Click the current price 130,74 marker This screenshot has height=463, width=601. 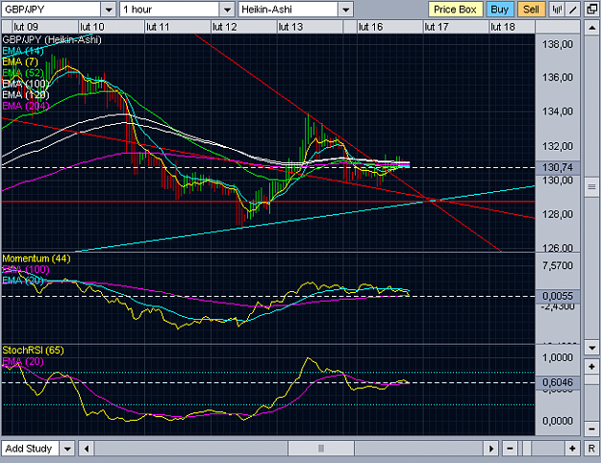558,167
